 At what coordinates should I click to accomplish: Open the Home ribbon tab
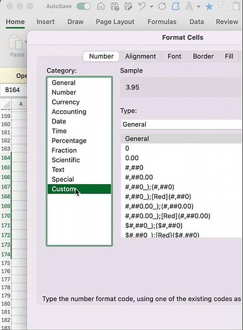15,22
